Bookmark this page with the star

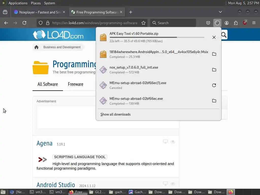tap(143, 23)
